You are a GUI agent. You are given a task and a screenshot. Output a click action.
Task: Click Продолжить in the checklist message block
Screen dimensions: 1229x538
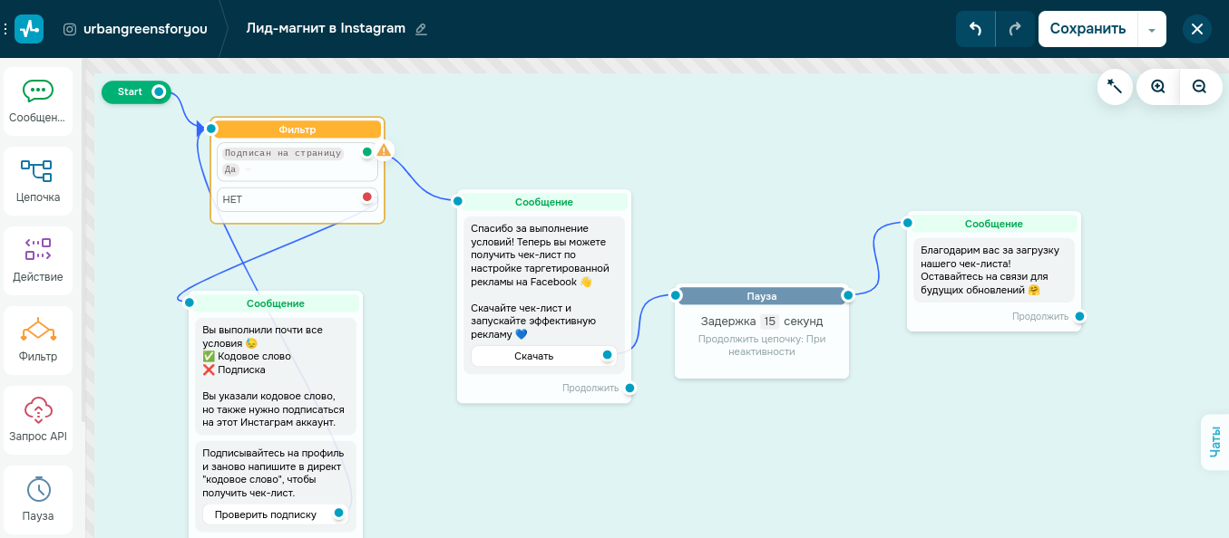[x=590, y=388]
